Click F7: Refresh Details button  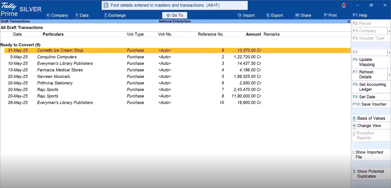tap(370, 75)
